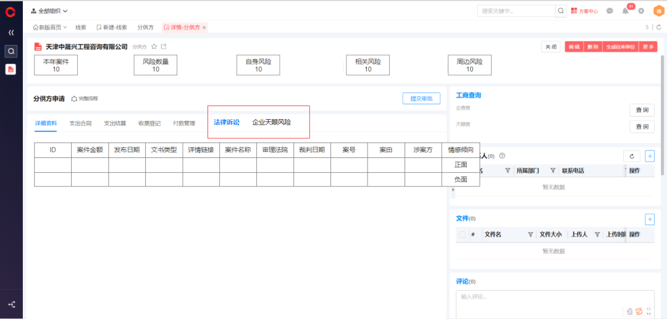This screenshot has width=667, height=319.
Task: Open the 收票登记 tab
Action: coord(149,123)
